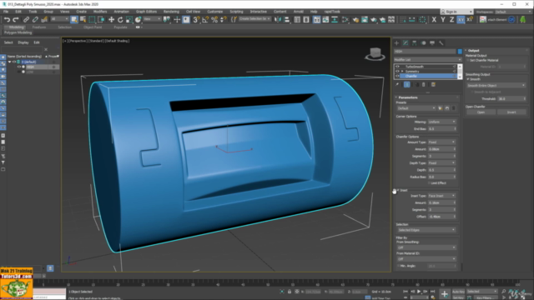Click the Sign In button

click(456, 12)
